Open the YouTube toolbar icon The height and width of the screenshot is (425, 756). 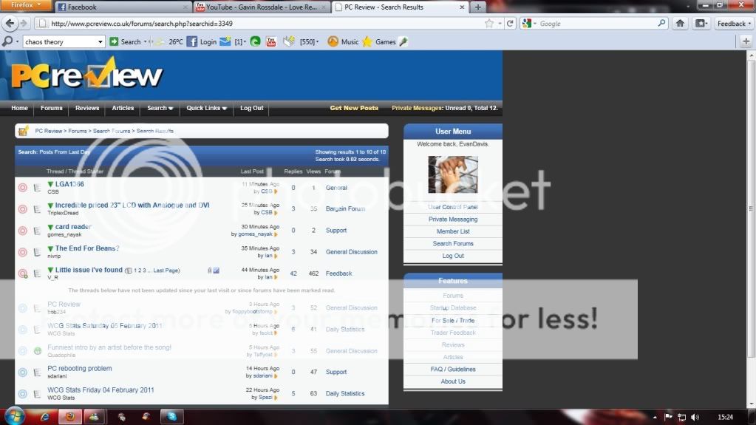(271, 41)
